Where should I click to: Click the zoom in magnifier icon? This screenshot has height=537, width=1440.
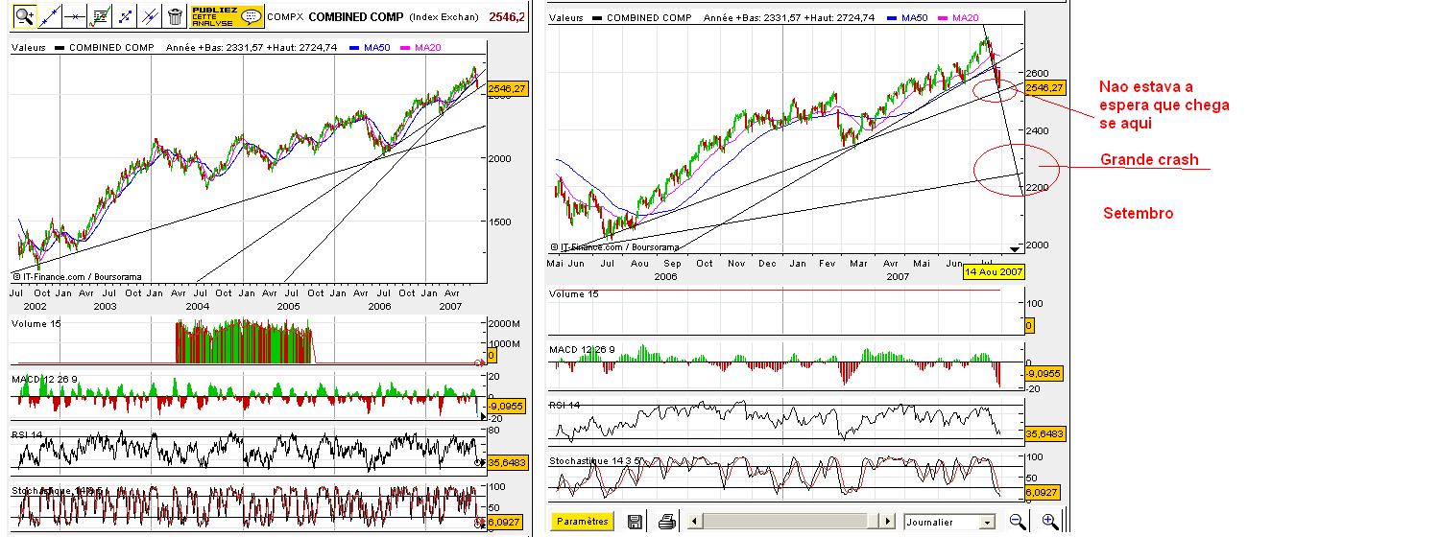coord(1050,522)
